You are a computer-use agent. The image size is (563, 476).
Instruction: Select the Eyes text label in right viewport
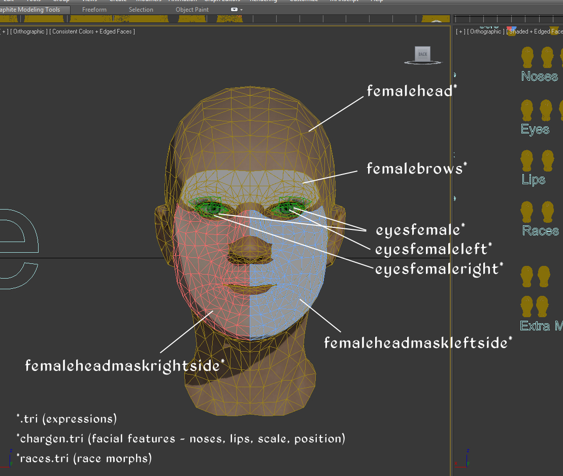535,129
